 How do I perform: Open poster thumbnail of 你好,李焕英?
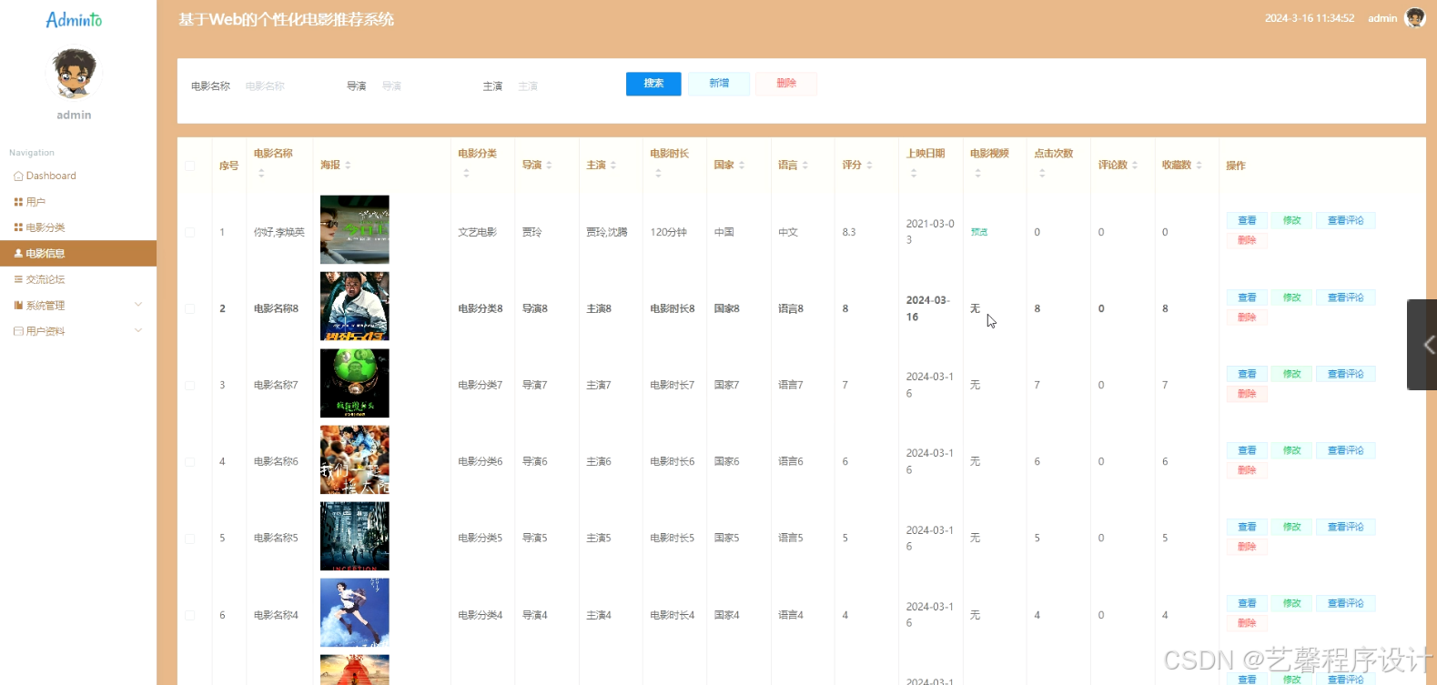(355, 229)
